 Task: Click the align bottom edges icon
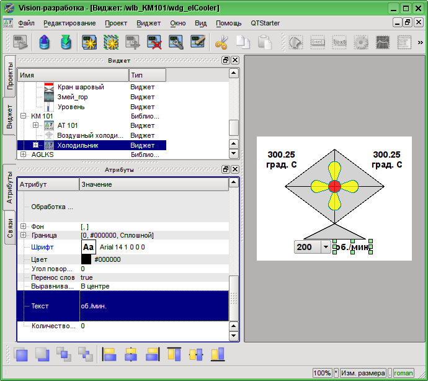click(x=216, y=354)
